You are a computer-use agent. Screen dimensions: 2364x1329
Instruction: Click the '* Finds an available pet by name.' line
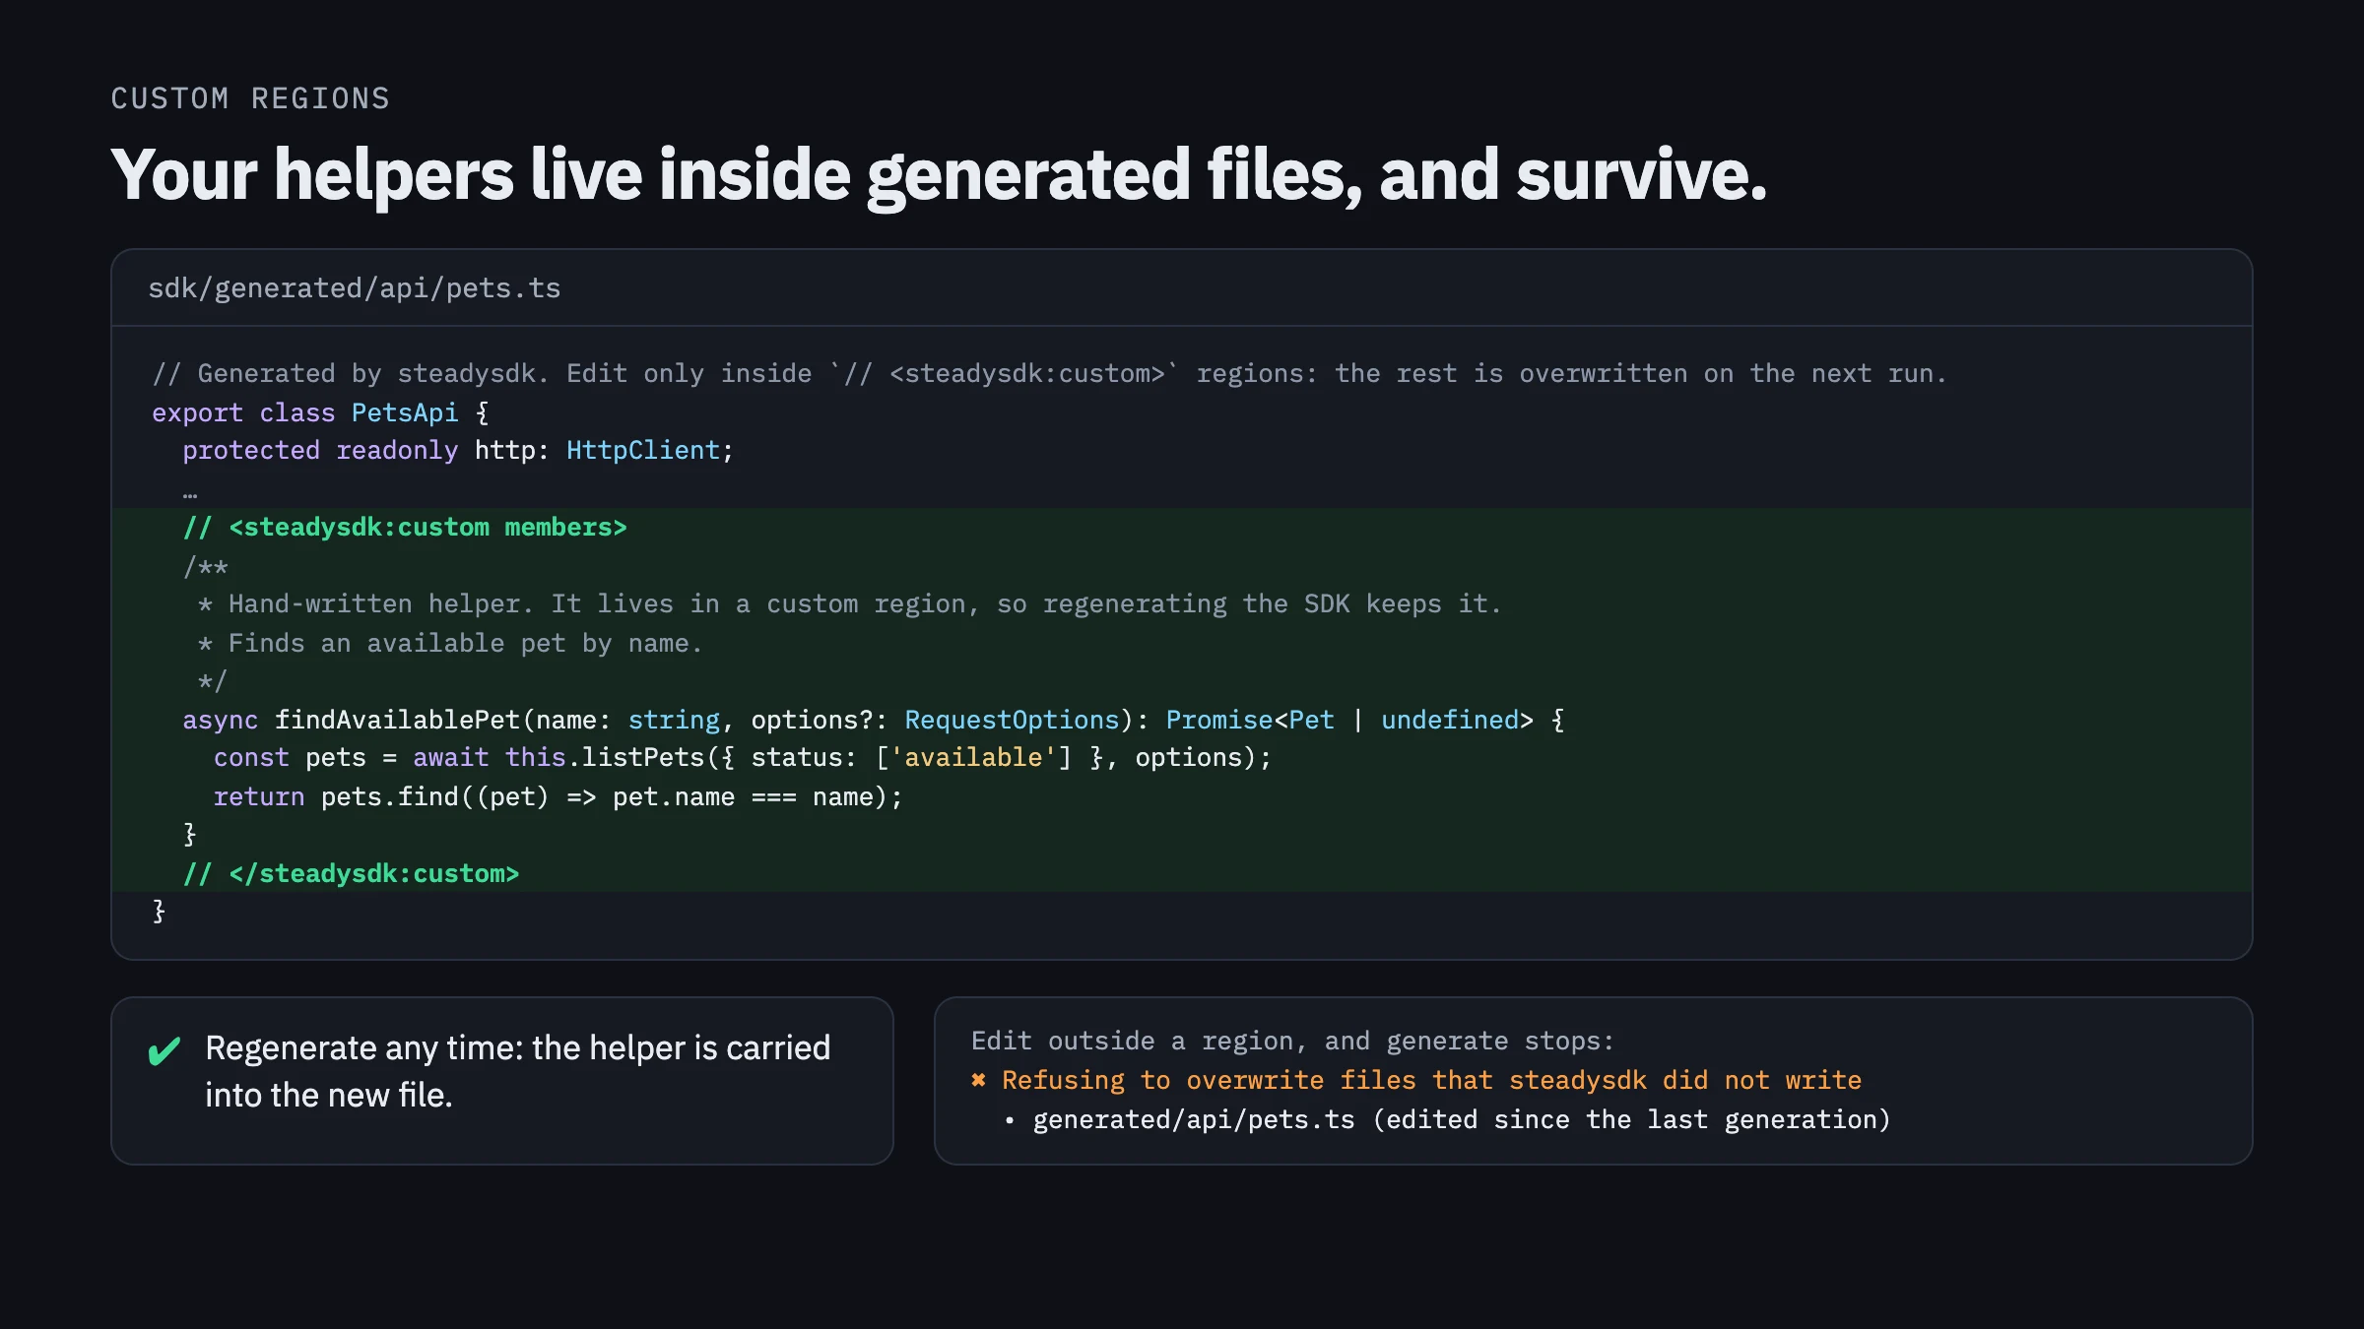449,644
